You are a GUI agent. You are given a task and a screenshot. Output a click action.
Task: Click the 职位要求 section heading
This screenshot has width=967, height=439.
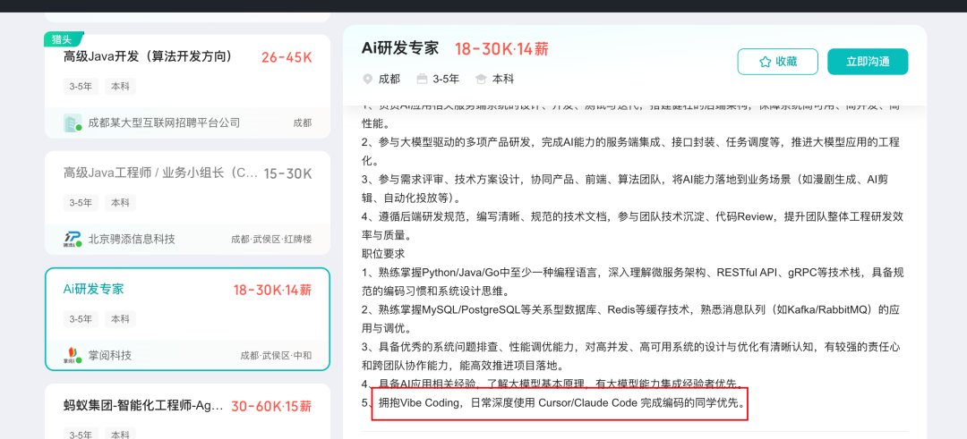pos(383,254)
